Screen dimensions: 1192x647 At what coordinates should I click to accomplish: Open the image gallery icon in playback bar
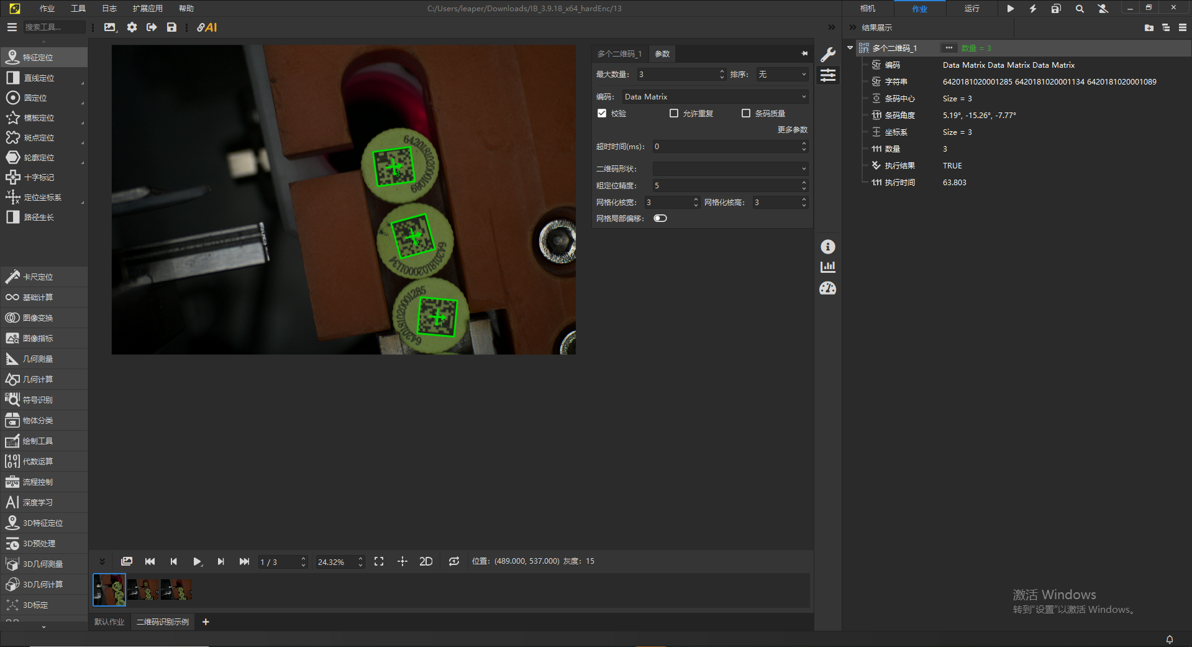click(x=127, y=561)
